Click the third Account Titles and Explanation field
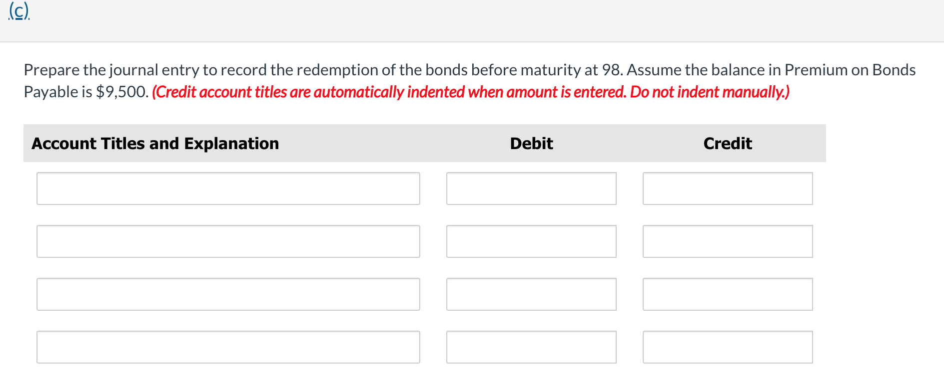The width and height of the screenshot is (944, 391). [228, 294]
